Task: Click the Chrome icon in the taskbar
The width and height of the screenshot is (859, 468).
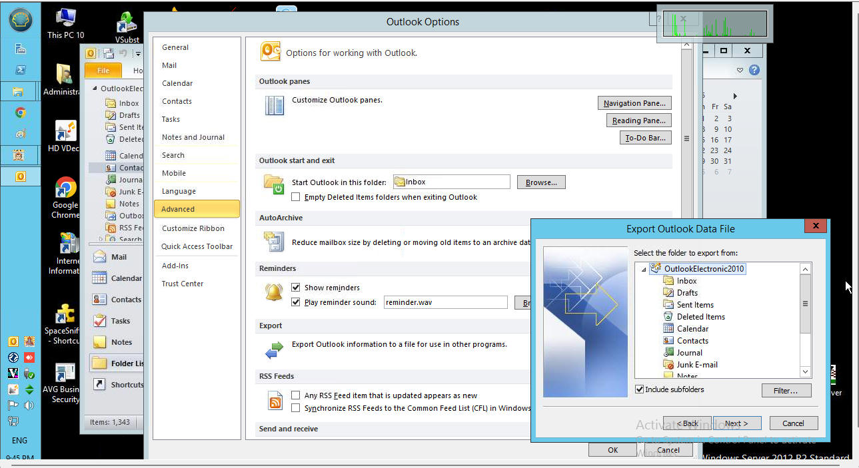Action: pos(20,113)
